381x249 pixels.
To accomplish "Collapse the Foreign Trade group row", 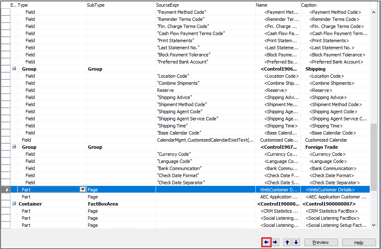I will (14, 147).
